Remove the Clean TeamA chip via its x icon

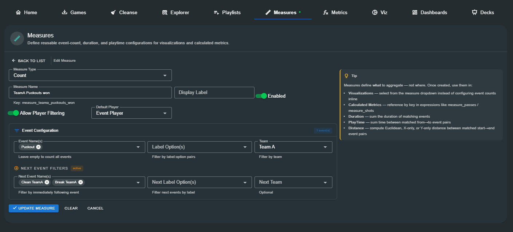click(x=47, y=182)
